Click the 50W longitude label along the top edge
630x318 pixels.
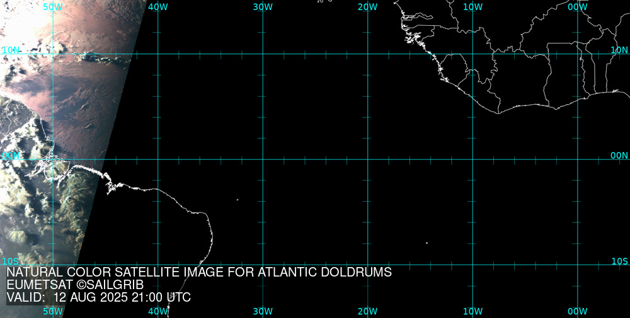click(54, 7)
